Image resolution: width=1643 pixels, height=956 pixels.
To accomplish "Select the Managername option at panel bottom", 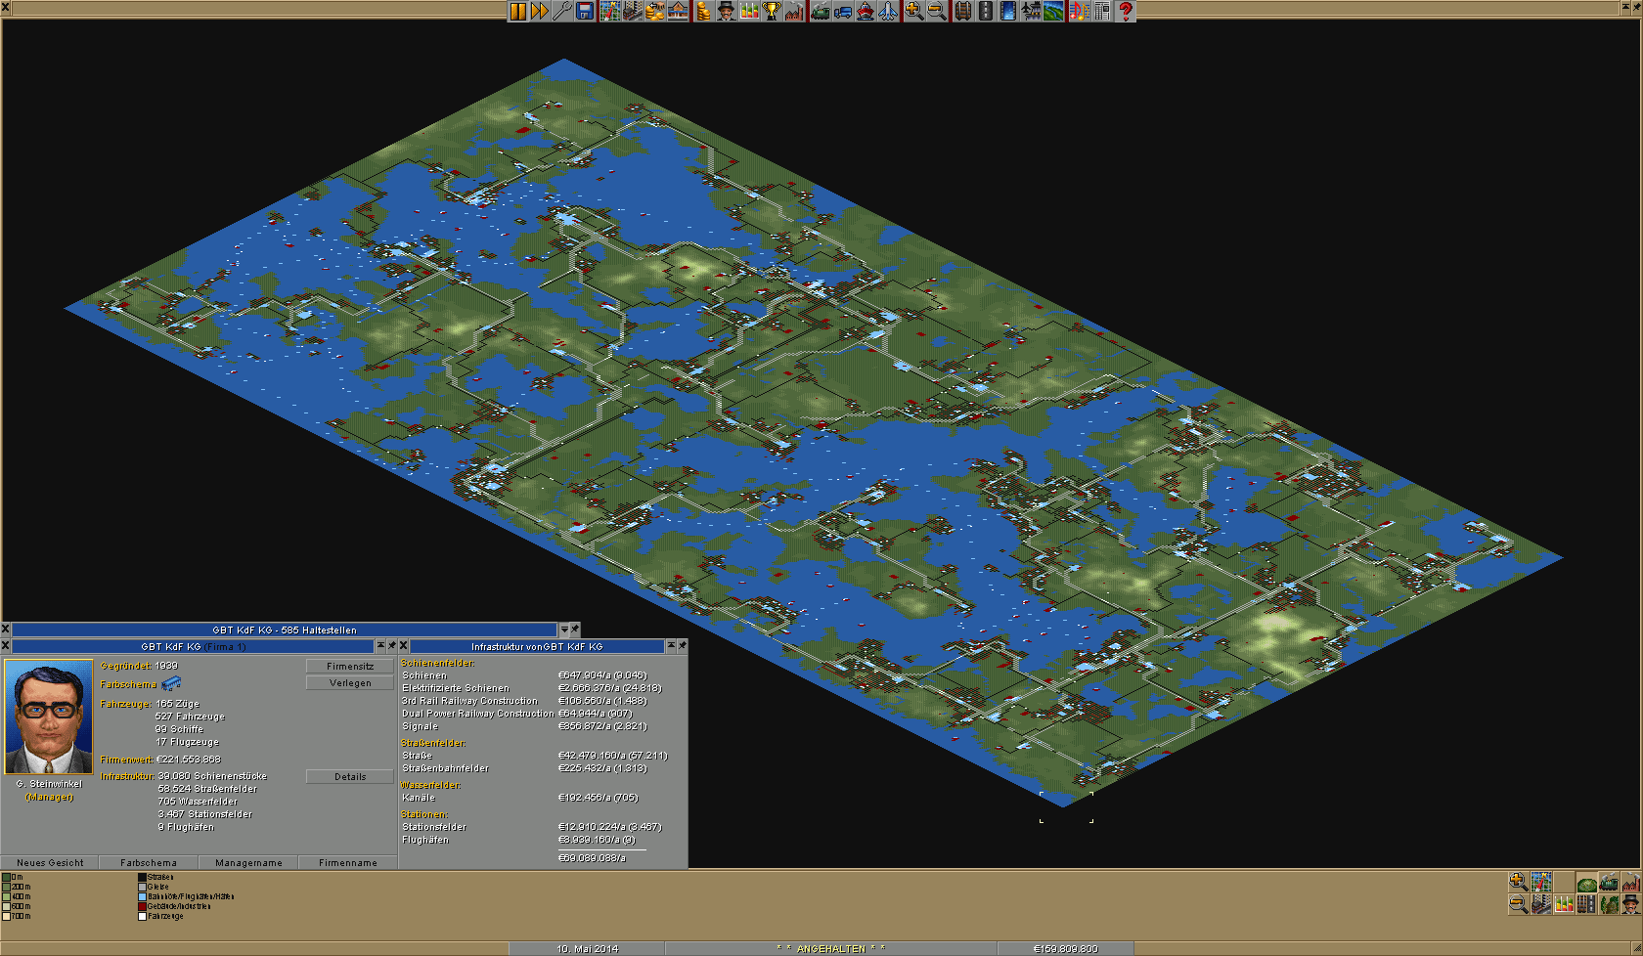I will tap(248, 863).
